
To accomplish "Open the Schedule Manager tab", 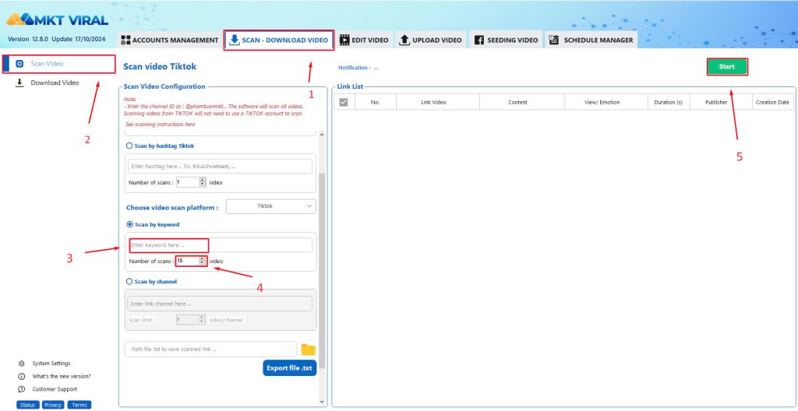I will (591, 40).
